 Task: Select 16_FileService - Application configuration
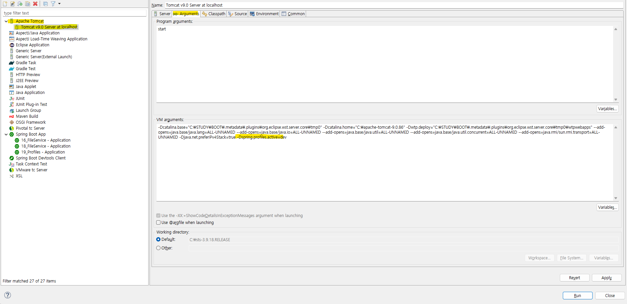pyautogui.click(x=46, y=140)
